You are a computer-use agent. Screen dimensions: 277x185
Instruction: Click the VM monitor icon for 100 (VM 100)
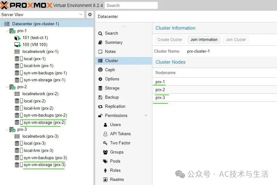[17, 45]
